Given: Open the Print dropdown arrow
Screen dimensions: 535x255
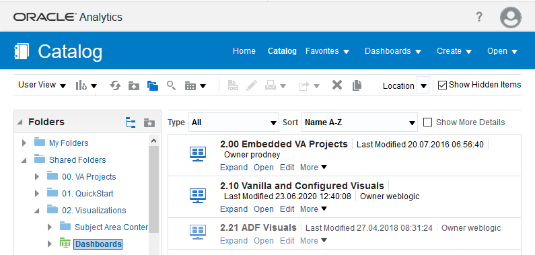Looking at the screenshot, I should tap(283, 86).
